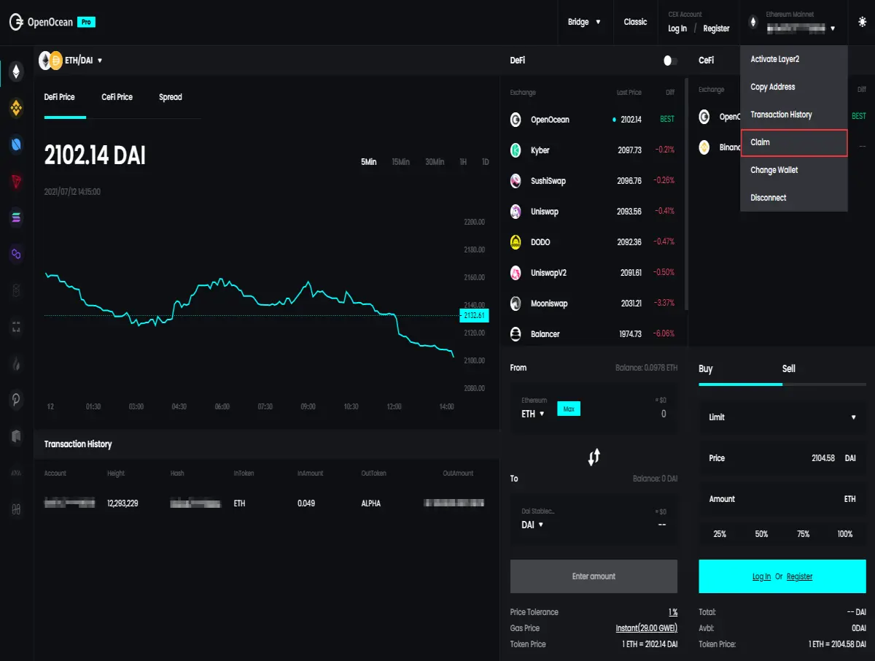Screen dimensions: 875x661
Task: Click Uniswap exchange icon
Action: 516,212
